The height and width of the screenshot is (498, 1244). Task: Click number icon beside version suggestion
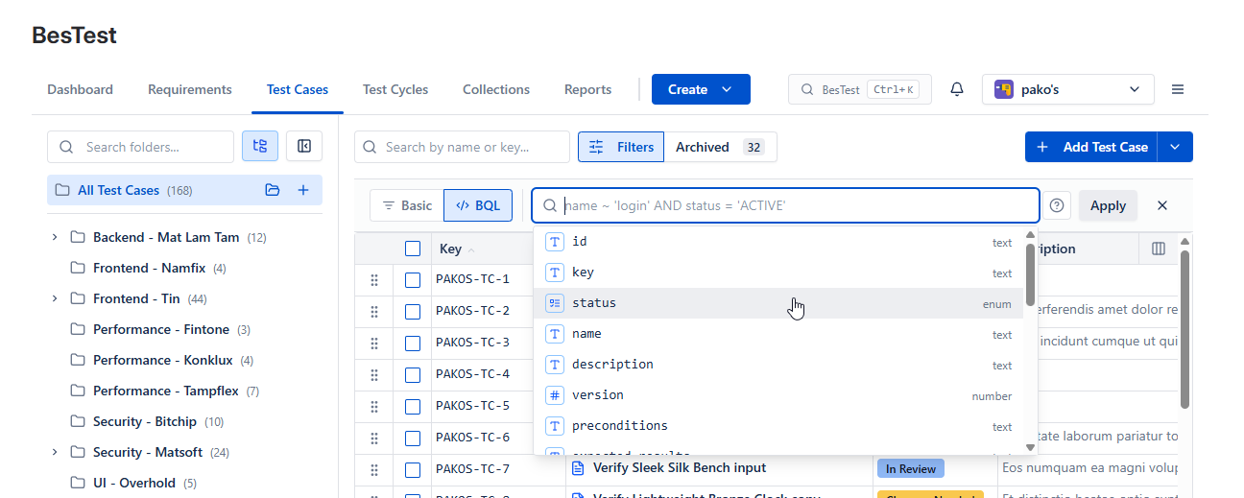tap(555, 395)
